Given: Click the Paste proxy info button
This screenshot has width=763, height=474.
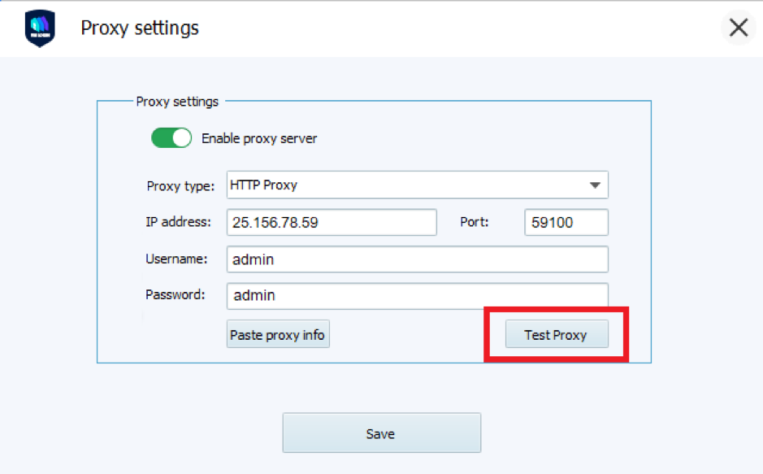Looking at the screenshot, I should coord(278,334).
